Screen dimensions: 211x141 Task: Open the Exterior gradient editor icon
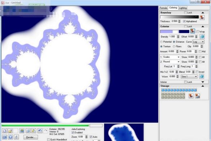(193, 31)
